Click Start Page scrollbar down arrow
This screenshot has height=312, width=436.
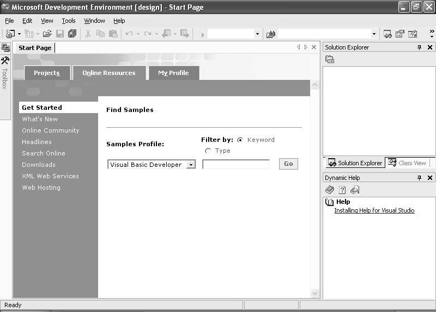coord(315,293)
